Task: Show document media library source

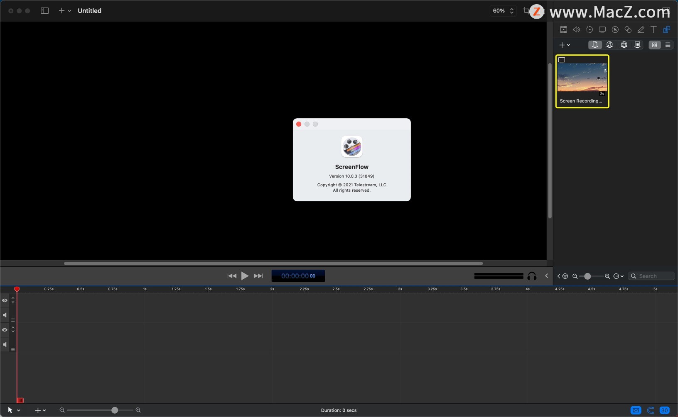Action: pyautogui.click(x=595, y=45)
